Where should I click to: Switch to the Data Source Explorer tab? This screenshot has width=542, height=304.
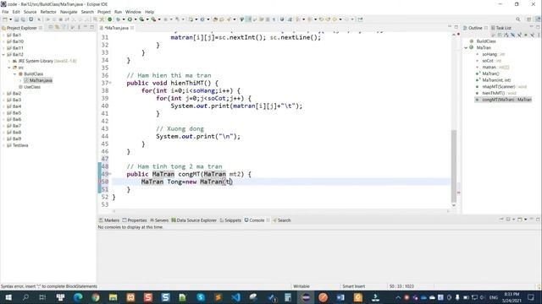[194, 220]
